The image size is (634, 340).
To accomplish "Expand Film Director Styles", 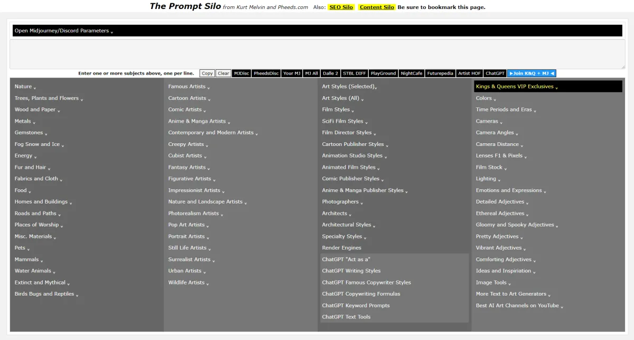I will pyautogui.click(x=349, y=133).
